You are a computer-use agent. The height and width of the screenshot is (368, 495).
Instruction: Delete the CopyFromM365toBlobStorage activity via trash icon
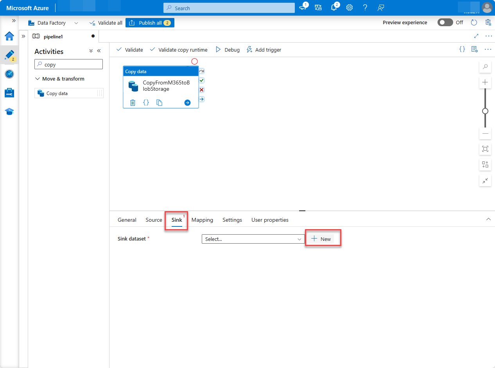click(x=133, y=102)
